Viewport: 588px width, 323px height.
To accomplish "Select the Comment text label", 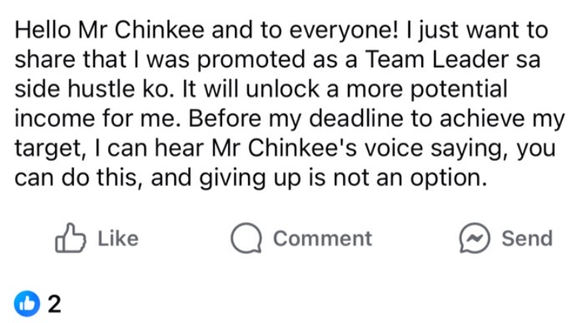I will click(322, 239).
